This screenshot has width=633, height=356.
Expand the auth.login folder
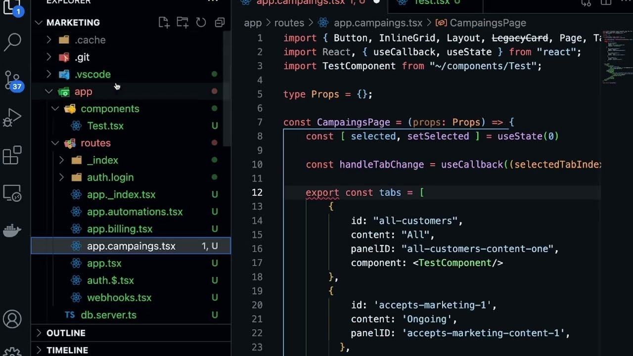(61, 177)
